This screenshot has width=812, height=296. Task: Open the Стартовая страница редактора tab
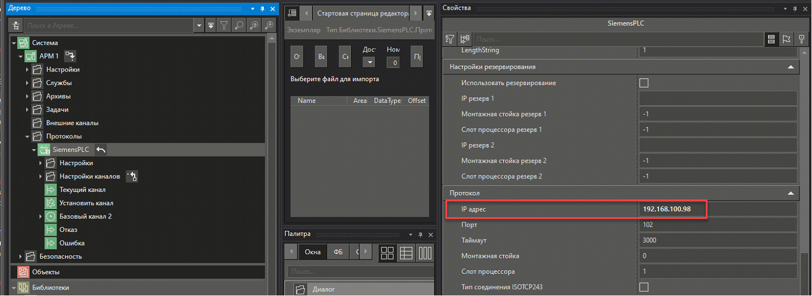pyautogui.click(x=361, y=13)
